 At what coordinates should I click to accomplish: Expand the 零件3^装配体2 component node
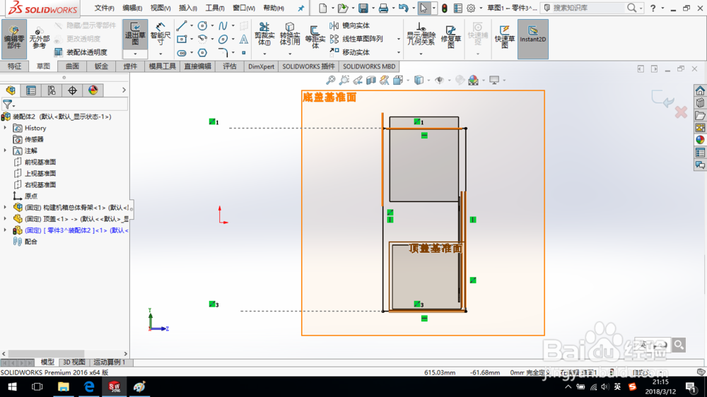point(5,230)
